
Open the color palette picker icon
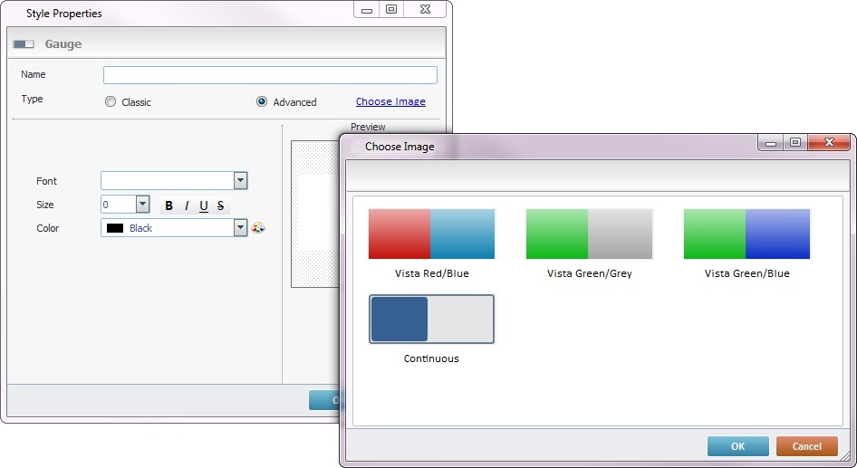tap(258, 228)
